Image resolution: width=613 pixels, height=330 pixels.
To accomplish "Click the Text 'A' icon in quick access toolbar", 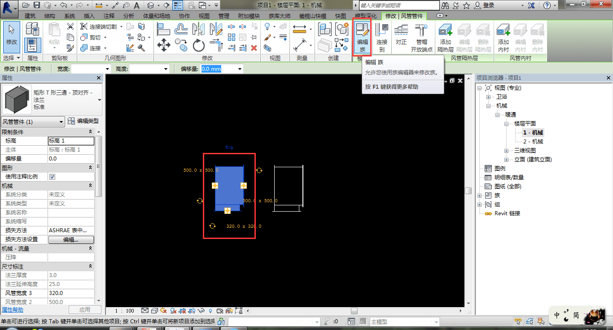I will point(136,5).
